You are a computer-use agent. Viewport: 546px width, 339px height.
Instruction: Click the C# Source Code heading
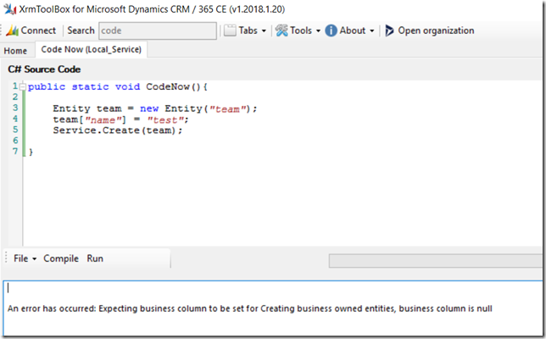44,69
